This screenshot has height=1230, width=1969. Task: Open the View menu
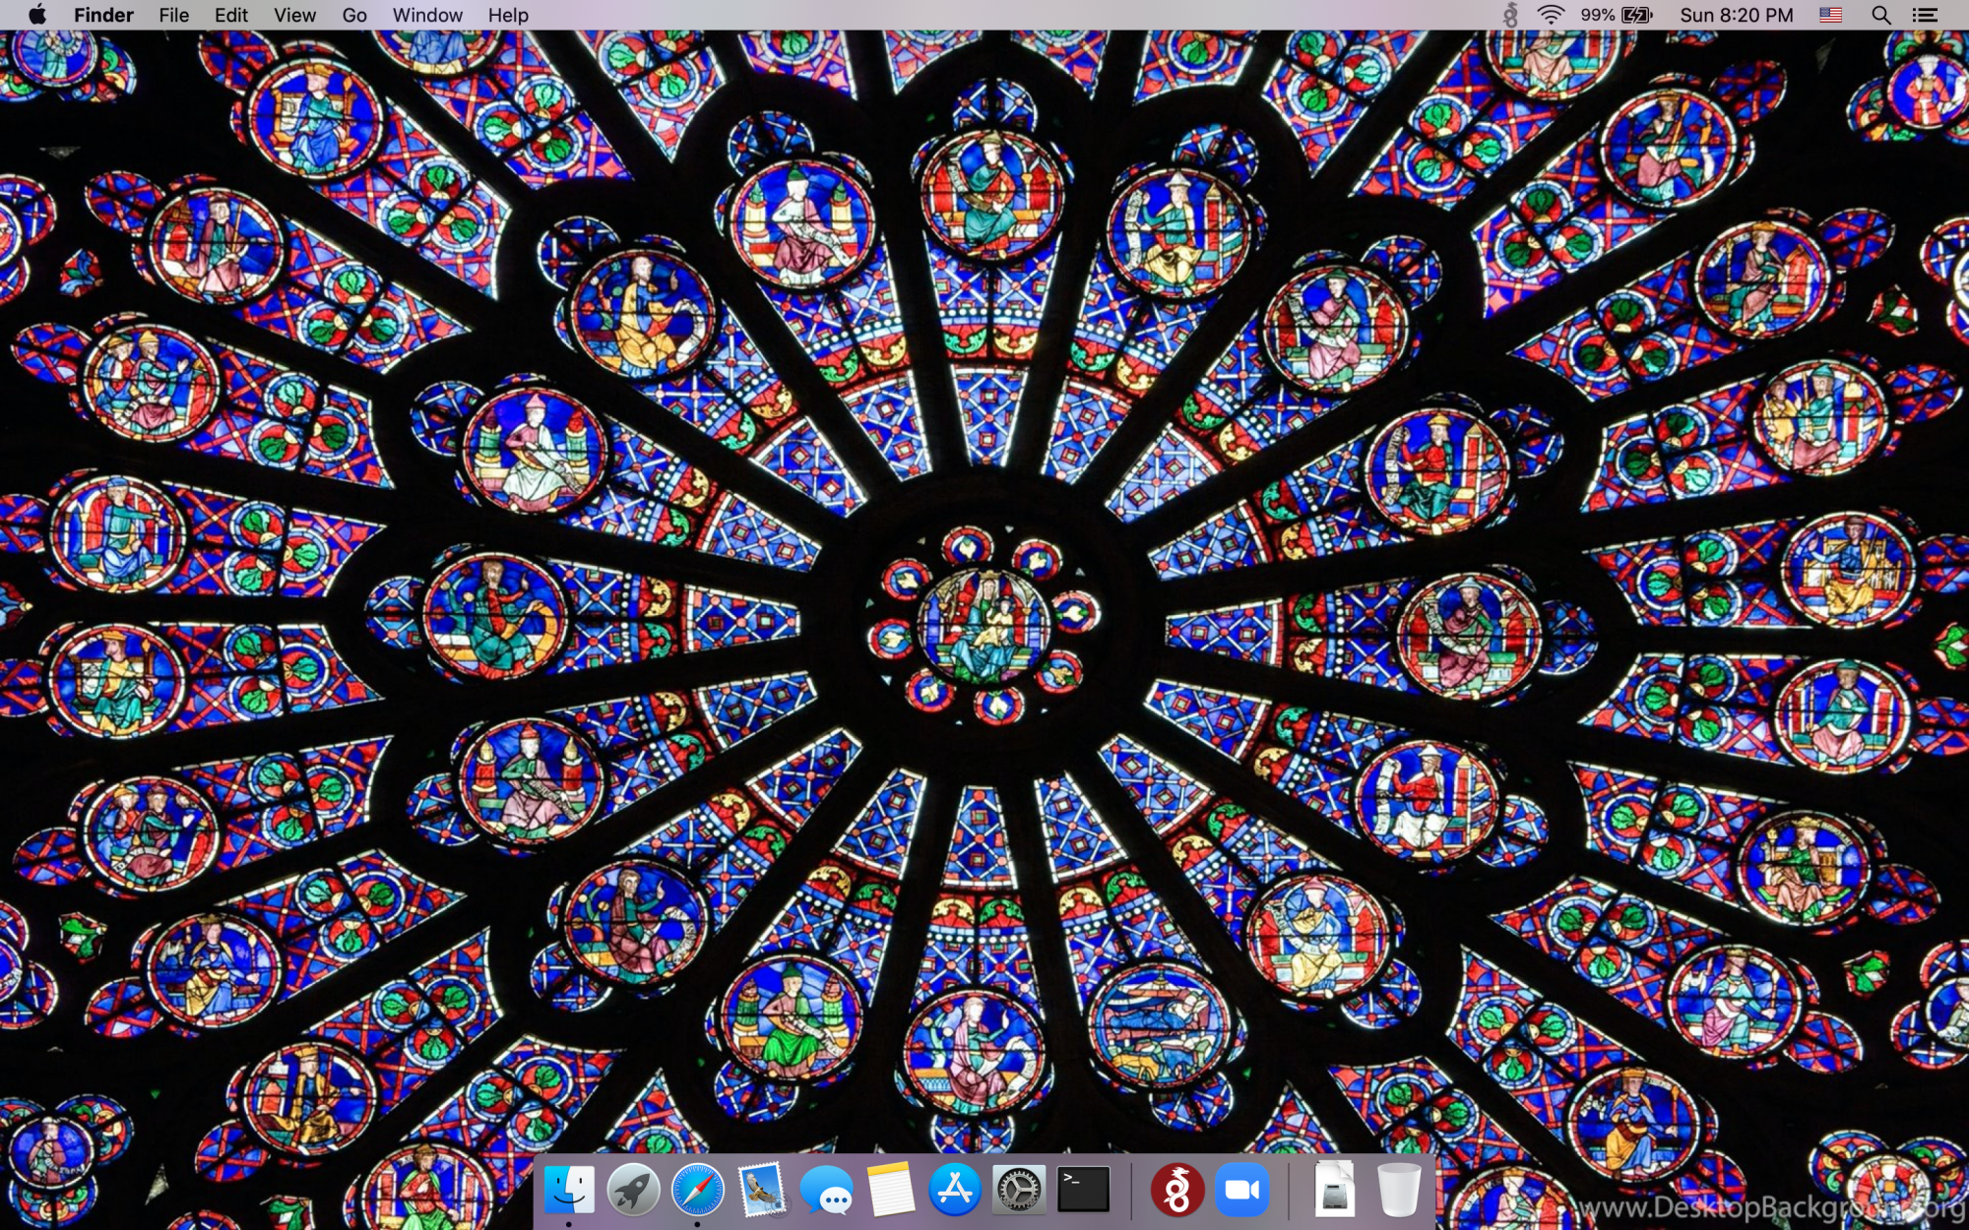pos(294,15)
